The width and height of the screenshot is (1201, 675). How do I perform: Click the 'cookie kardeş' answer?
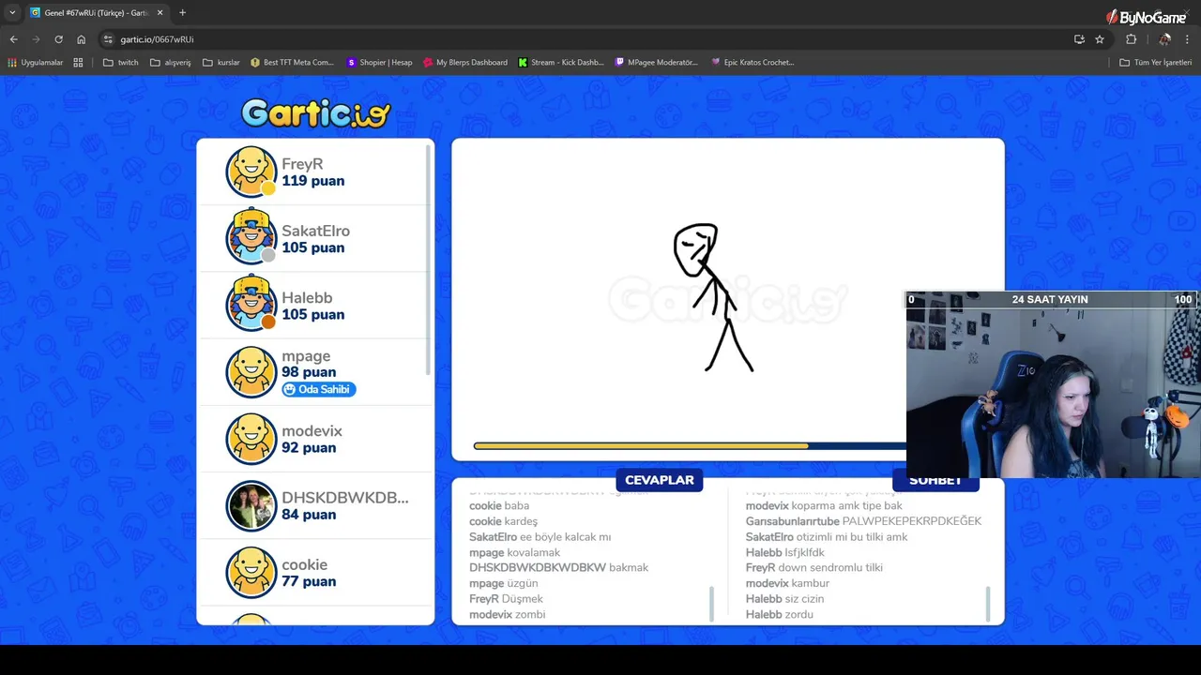click(x=504, y=522)
